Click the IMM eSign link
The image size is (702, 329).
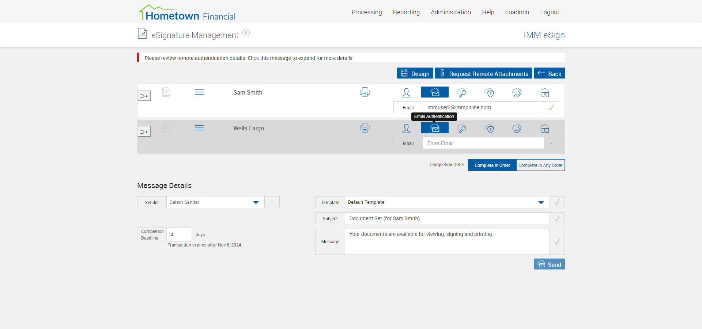coord(544,35)
